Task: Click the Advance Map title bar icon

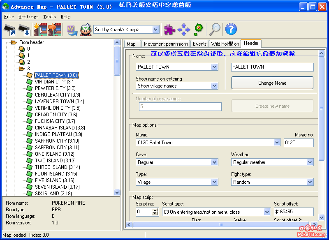Action: pos(5,7)
